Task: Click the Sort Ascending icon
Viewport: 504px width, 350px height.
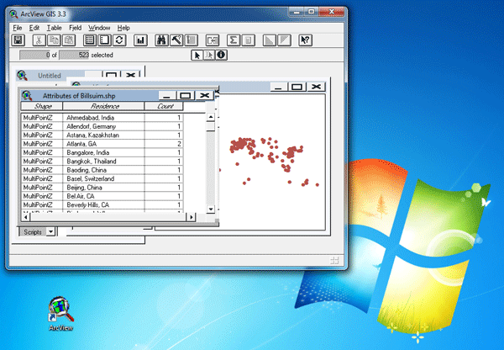Action: pos(270,40)
